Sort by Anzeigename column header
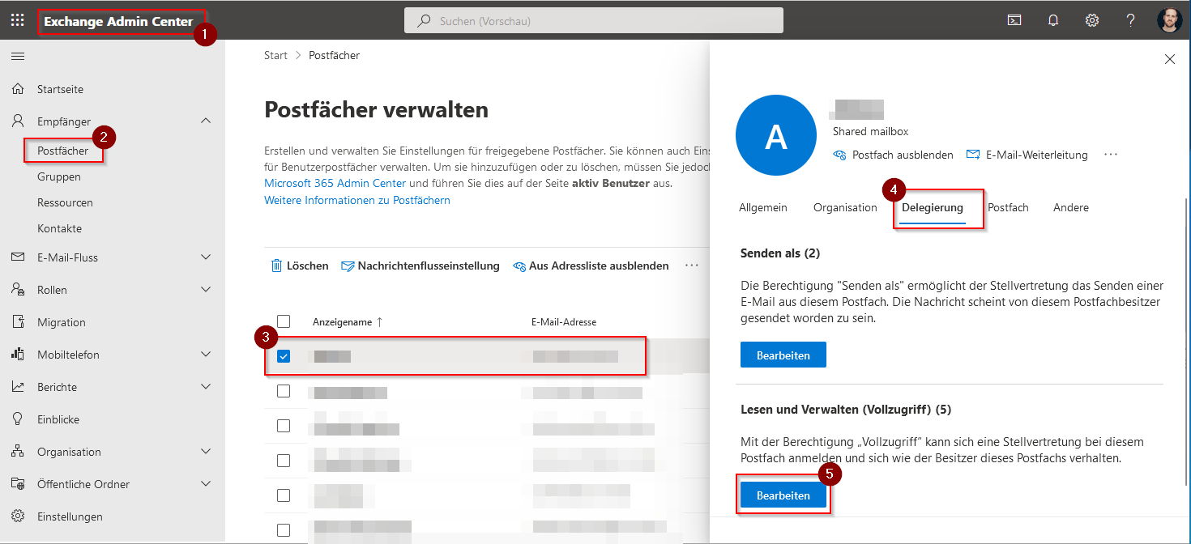Image resolution: width=1191 pixels, height=544 pixels. [348, 322]
